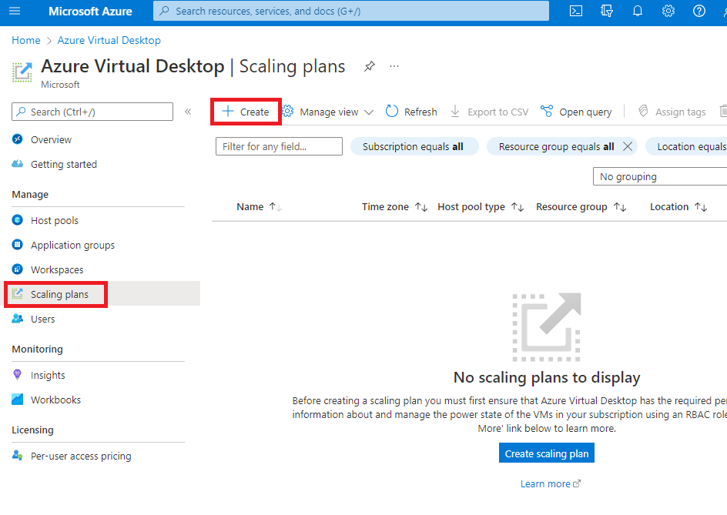Open the No grouping dropdown
Viewport: 727px width, 515px height.
659,176
